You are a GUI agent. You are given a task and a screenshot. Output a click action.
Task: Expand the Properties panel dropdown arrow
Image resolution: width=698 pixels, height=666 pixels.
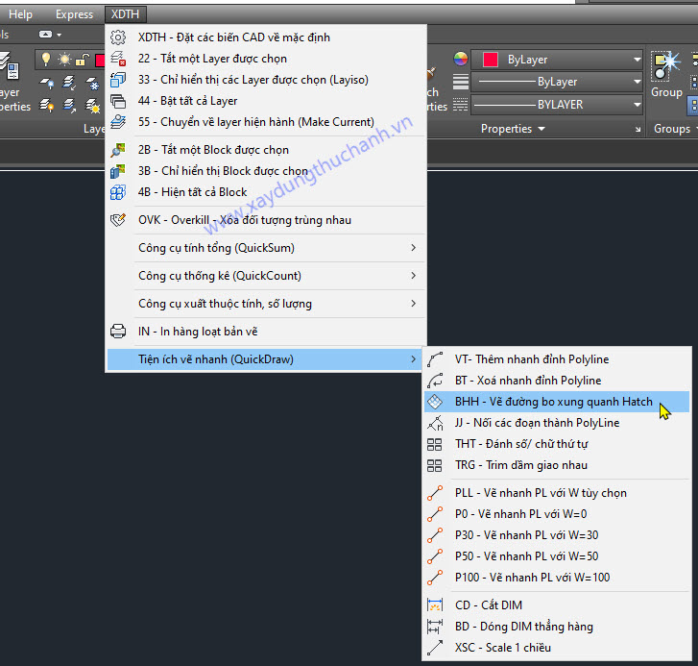542,129
